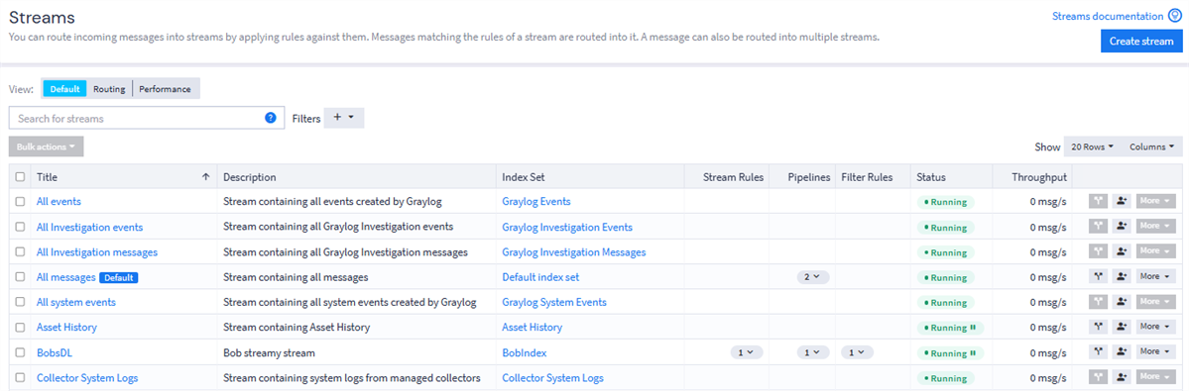Click the Throughput column header

click(x=1039, y=177)
